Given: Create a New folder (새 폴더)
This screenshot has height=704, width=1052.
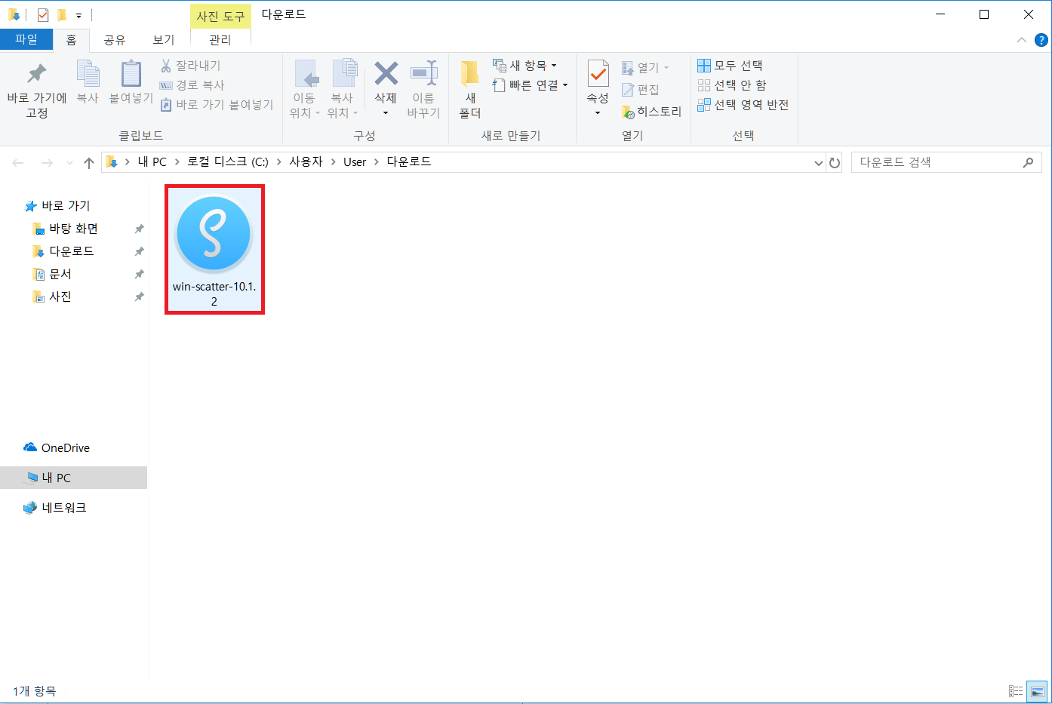Looking at the screenshot, I should [x=470, y=89].
